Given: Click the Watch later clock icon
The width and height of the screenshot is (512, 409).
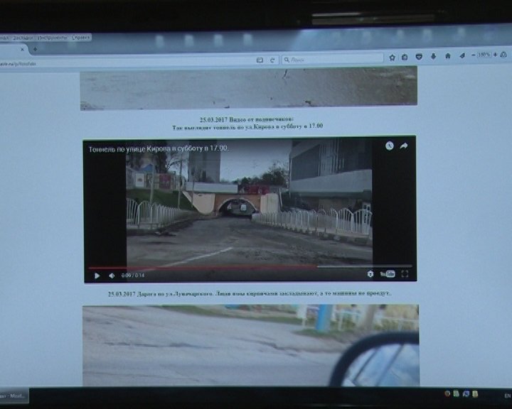Looking at the screenshot, I should pyautogui.click(x=389, y=146).
